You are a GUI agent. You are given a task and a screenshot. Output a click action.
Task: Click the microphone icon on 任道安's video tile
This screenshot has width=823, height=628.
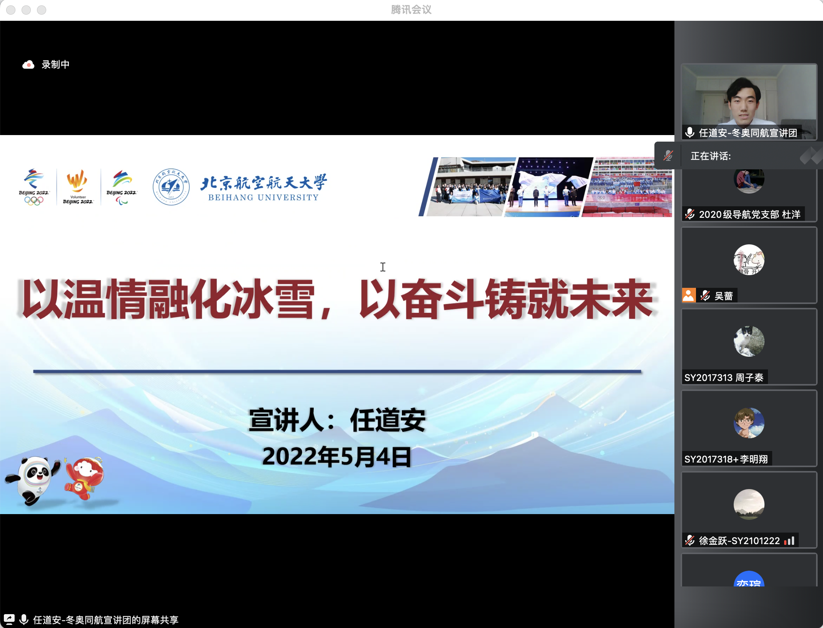[x=690, y=133]
